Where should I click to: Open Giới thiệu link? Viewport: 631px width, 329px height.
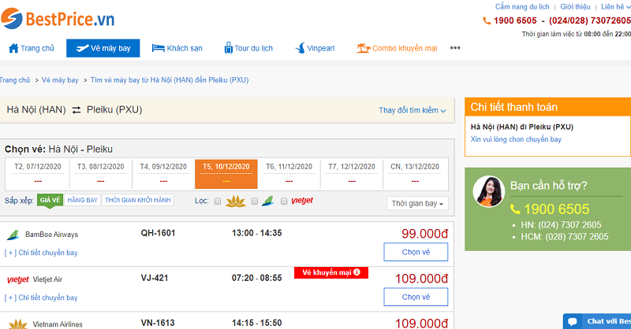pyautogui.click(x=575, y=7)
